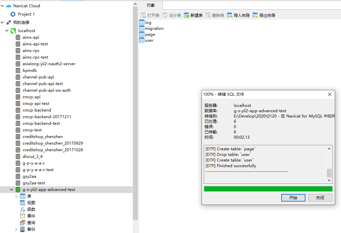This screenshot has height=233, width=341.
Task: Select the cmcp-backend-test database
Action: click(41, 123)
